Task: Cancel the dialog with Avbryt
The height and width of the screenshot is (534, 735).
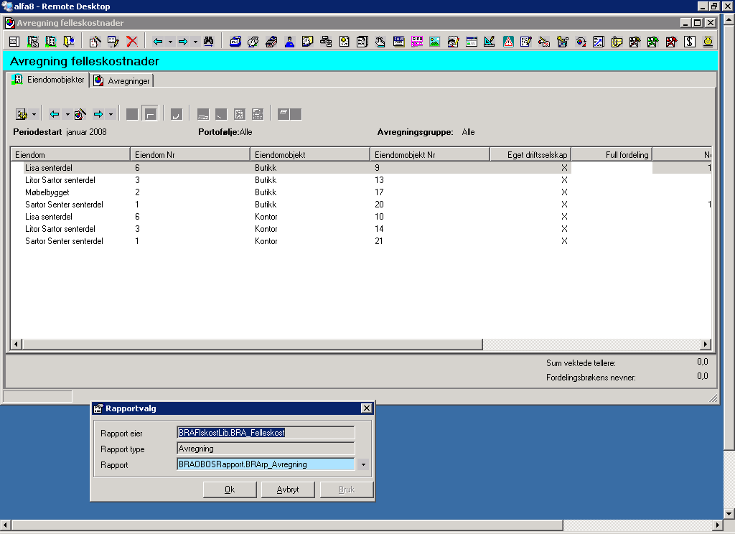Action: click(288, 489)
